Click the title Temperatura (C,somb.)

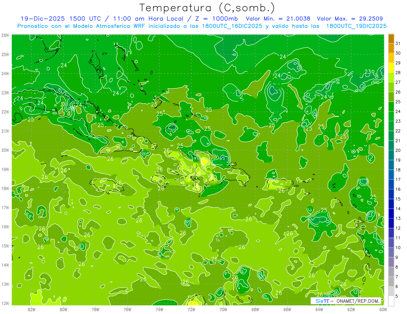coord(207,8)
